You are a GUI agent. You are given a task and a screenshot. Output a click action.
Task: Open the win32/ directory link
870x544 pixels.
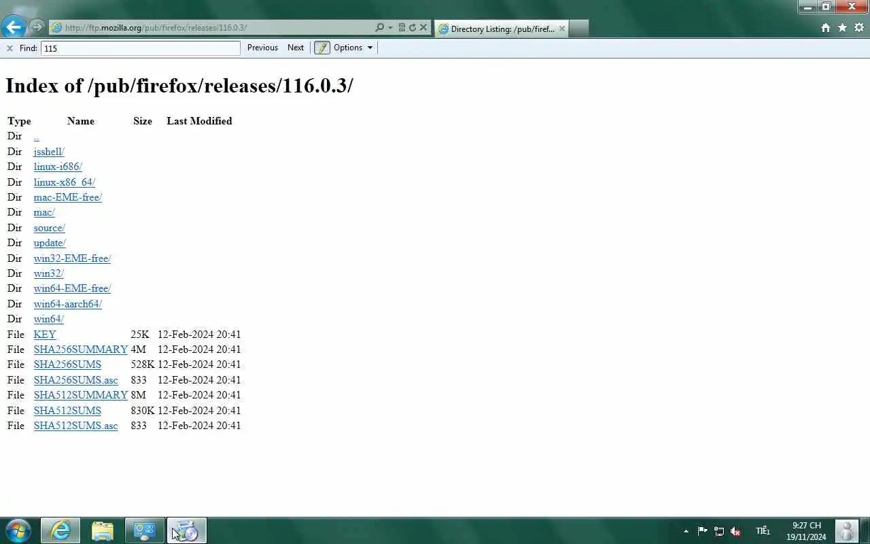point(49,273)
